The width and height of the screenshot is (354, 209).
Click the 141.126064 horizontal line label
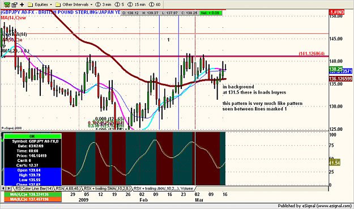pyautogui.click(x=312, y=53)
